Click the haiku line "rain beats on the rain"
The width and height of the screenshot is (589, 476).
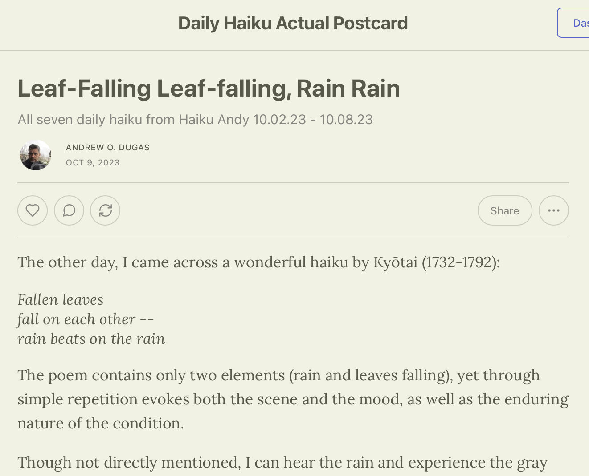point(91,339)
